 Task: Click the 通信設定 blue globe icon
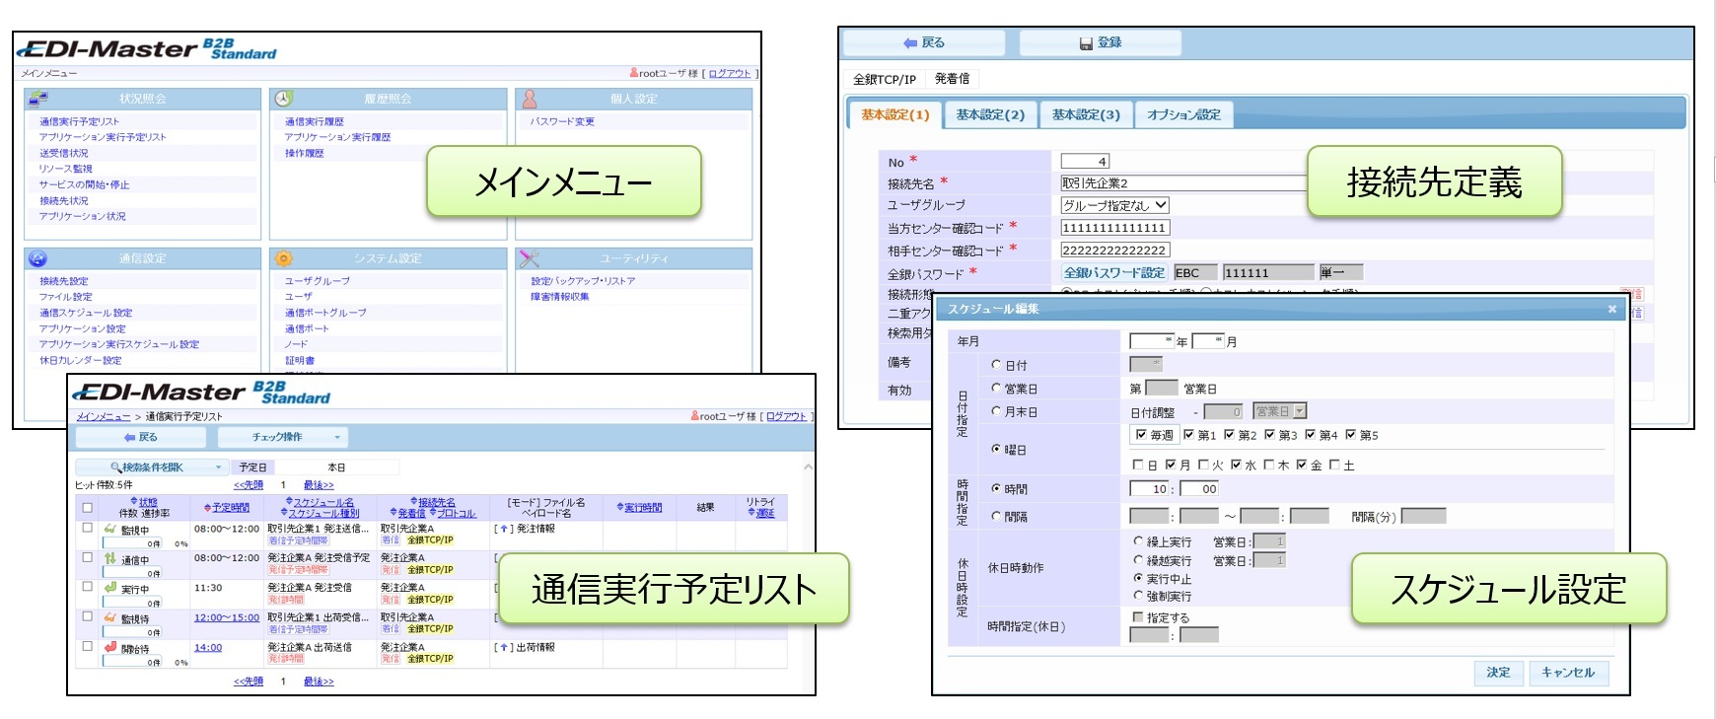(38, 258)
